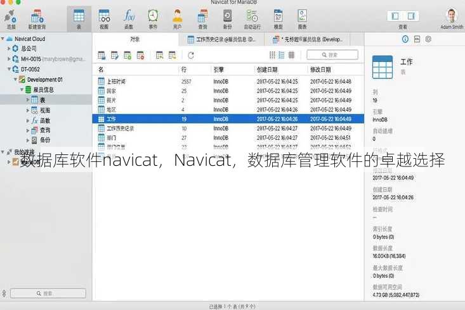The image size is (465, 310).
Task: Click the sidebar bottom search field
Action: tap(48, 293)
